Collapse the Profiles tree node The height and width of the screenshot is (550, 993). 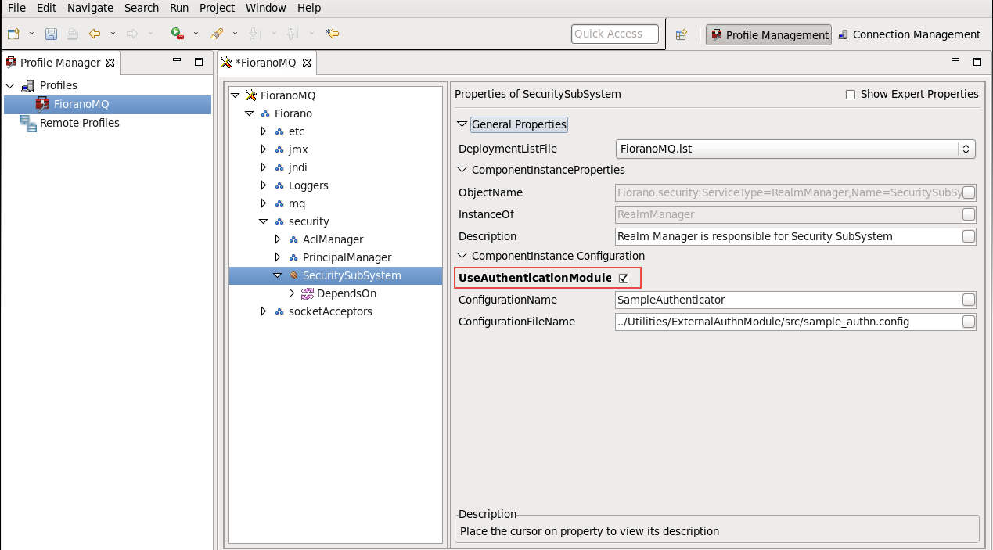[10, 85]
